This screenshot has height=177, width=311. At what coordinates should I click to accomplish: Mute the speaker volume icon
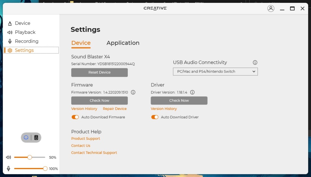click(8, 157)
